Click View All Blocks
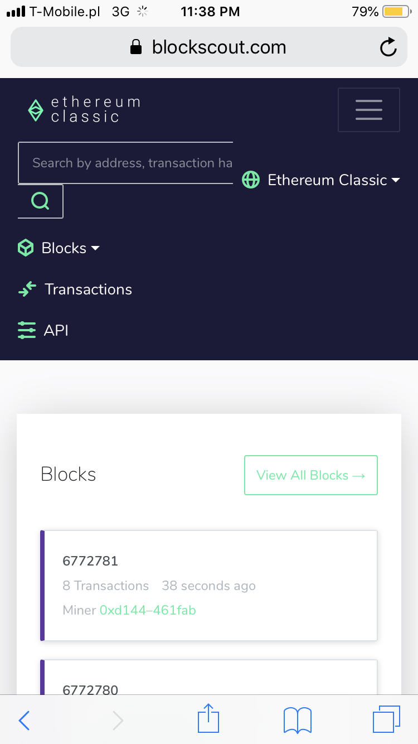Screen dimensions: 418x744 [310, 475]
